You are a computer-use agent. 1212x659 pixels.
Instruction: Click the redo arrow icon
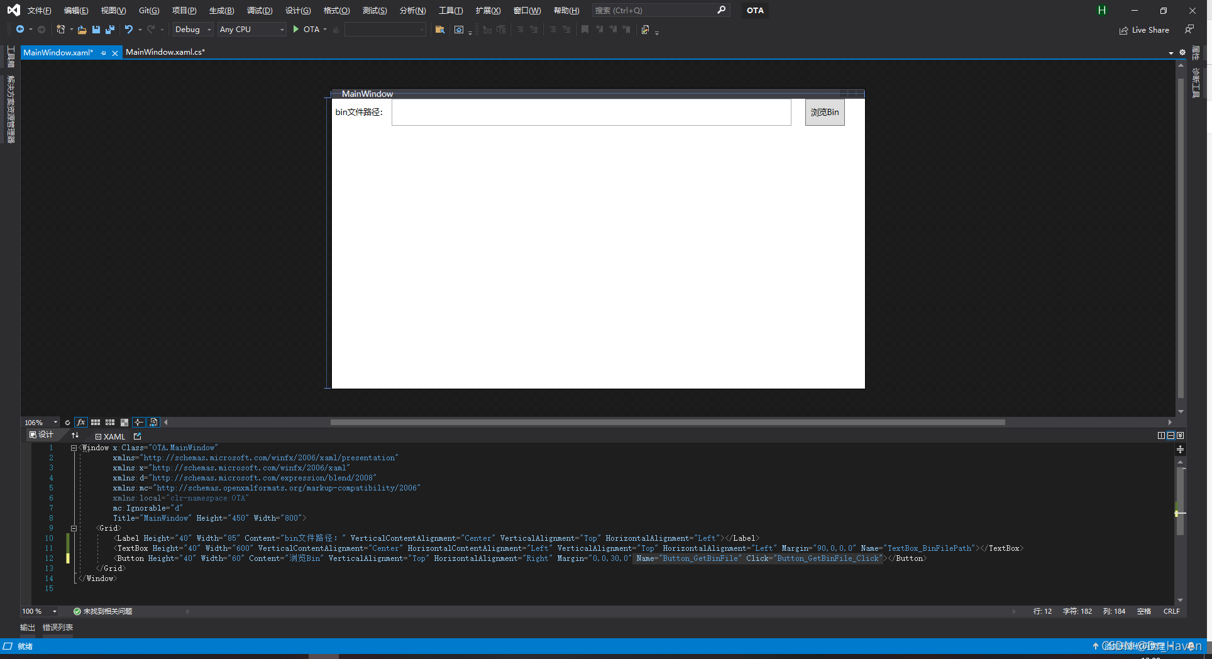[151, 30]
